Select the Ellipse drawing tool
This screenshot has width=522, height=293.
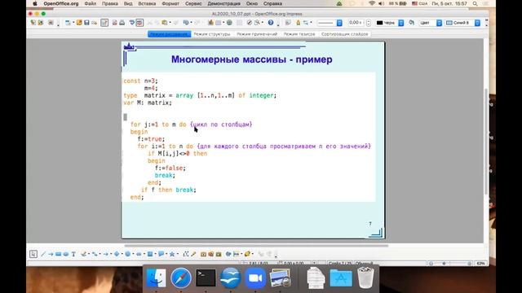point(66,254)
